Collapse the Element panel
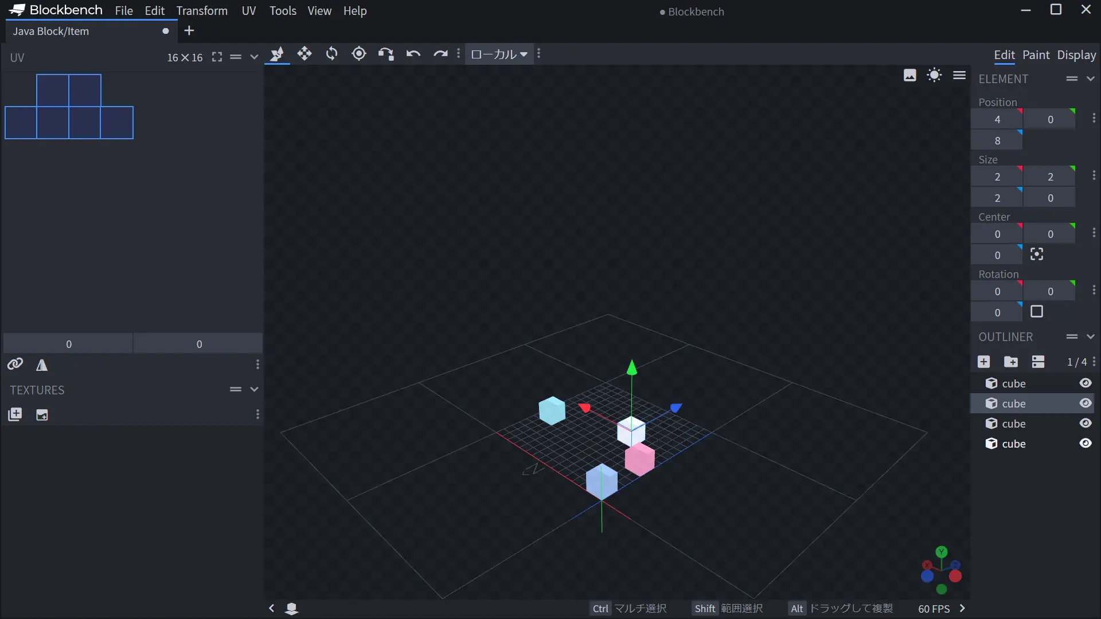The width and height of the screenshot is (1101, 619). click(1091, 79)
